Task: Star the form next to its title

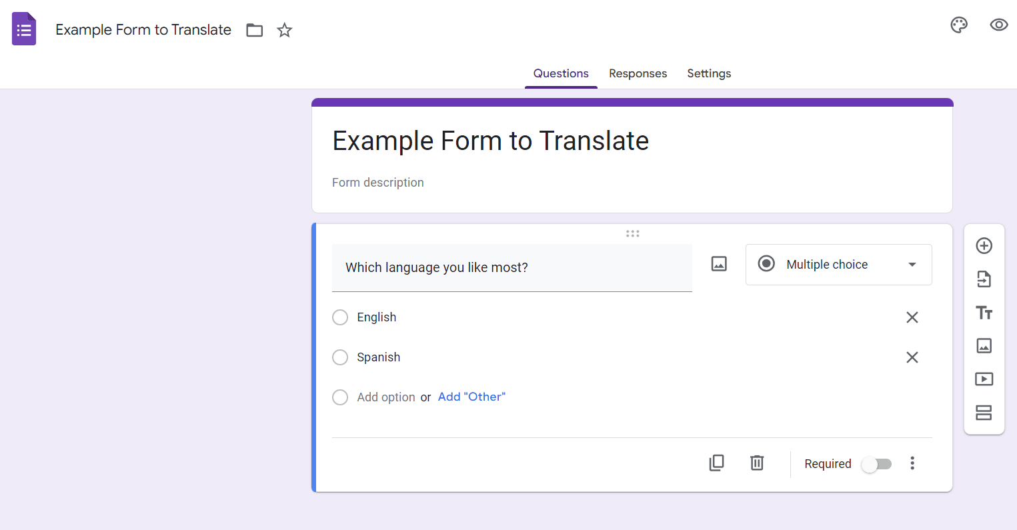Action: [x=284, y=29]
